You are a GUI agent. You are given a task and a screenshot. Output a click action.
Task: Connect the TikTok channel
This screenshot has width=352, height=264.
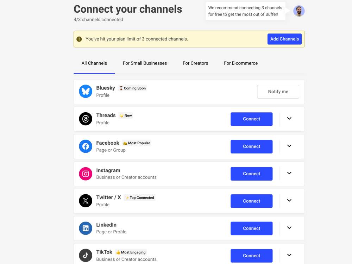point(251,256)
